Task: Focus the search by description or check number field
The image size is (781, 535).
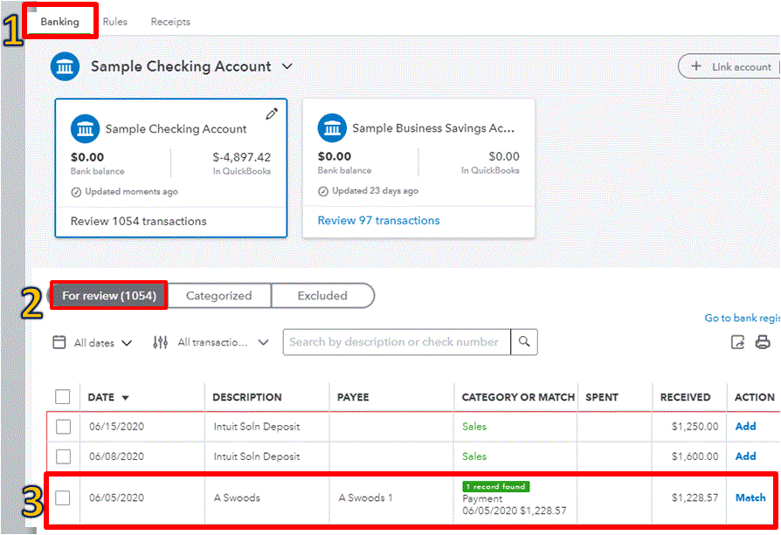Action: (x=397, y=342)
